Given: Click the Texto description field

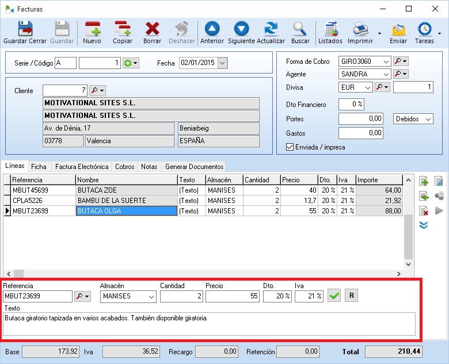Looking at the screenshot, I should pyautogui.click(x=209, y=324).
